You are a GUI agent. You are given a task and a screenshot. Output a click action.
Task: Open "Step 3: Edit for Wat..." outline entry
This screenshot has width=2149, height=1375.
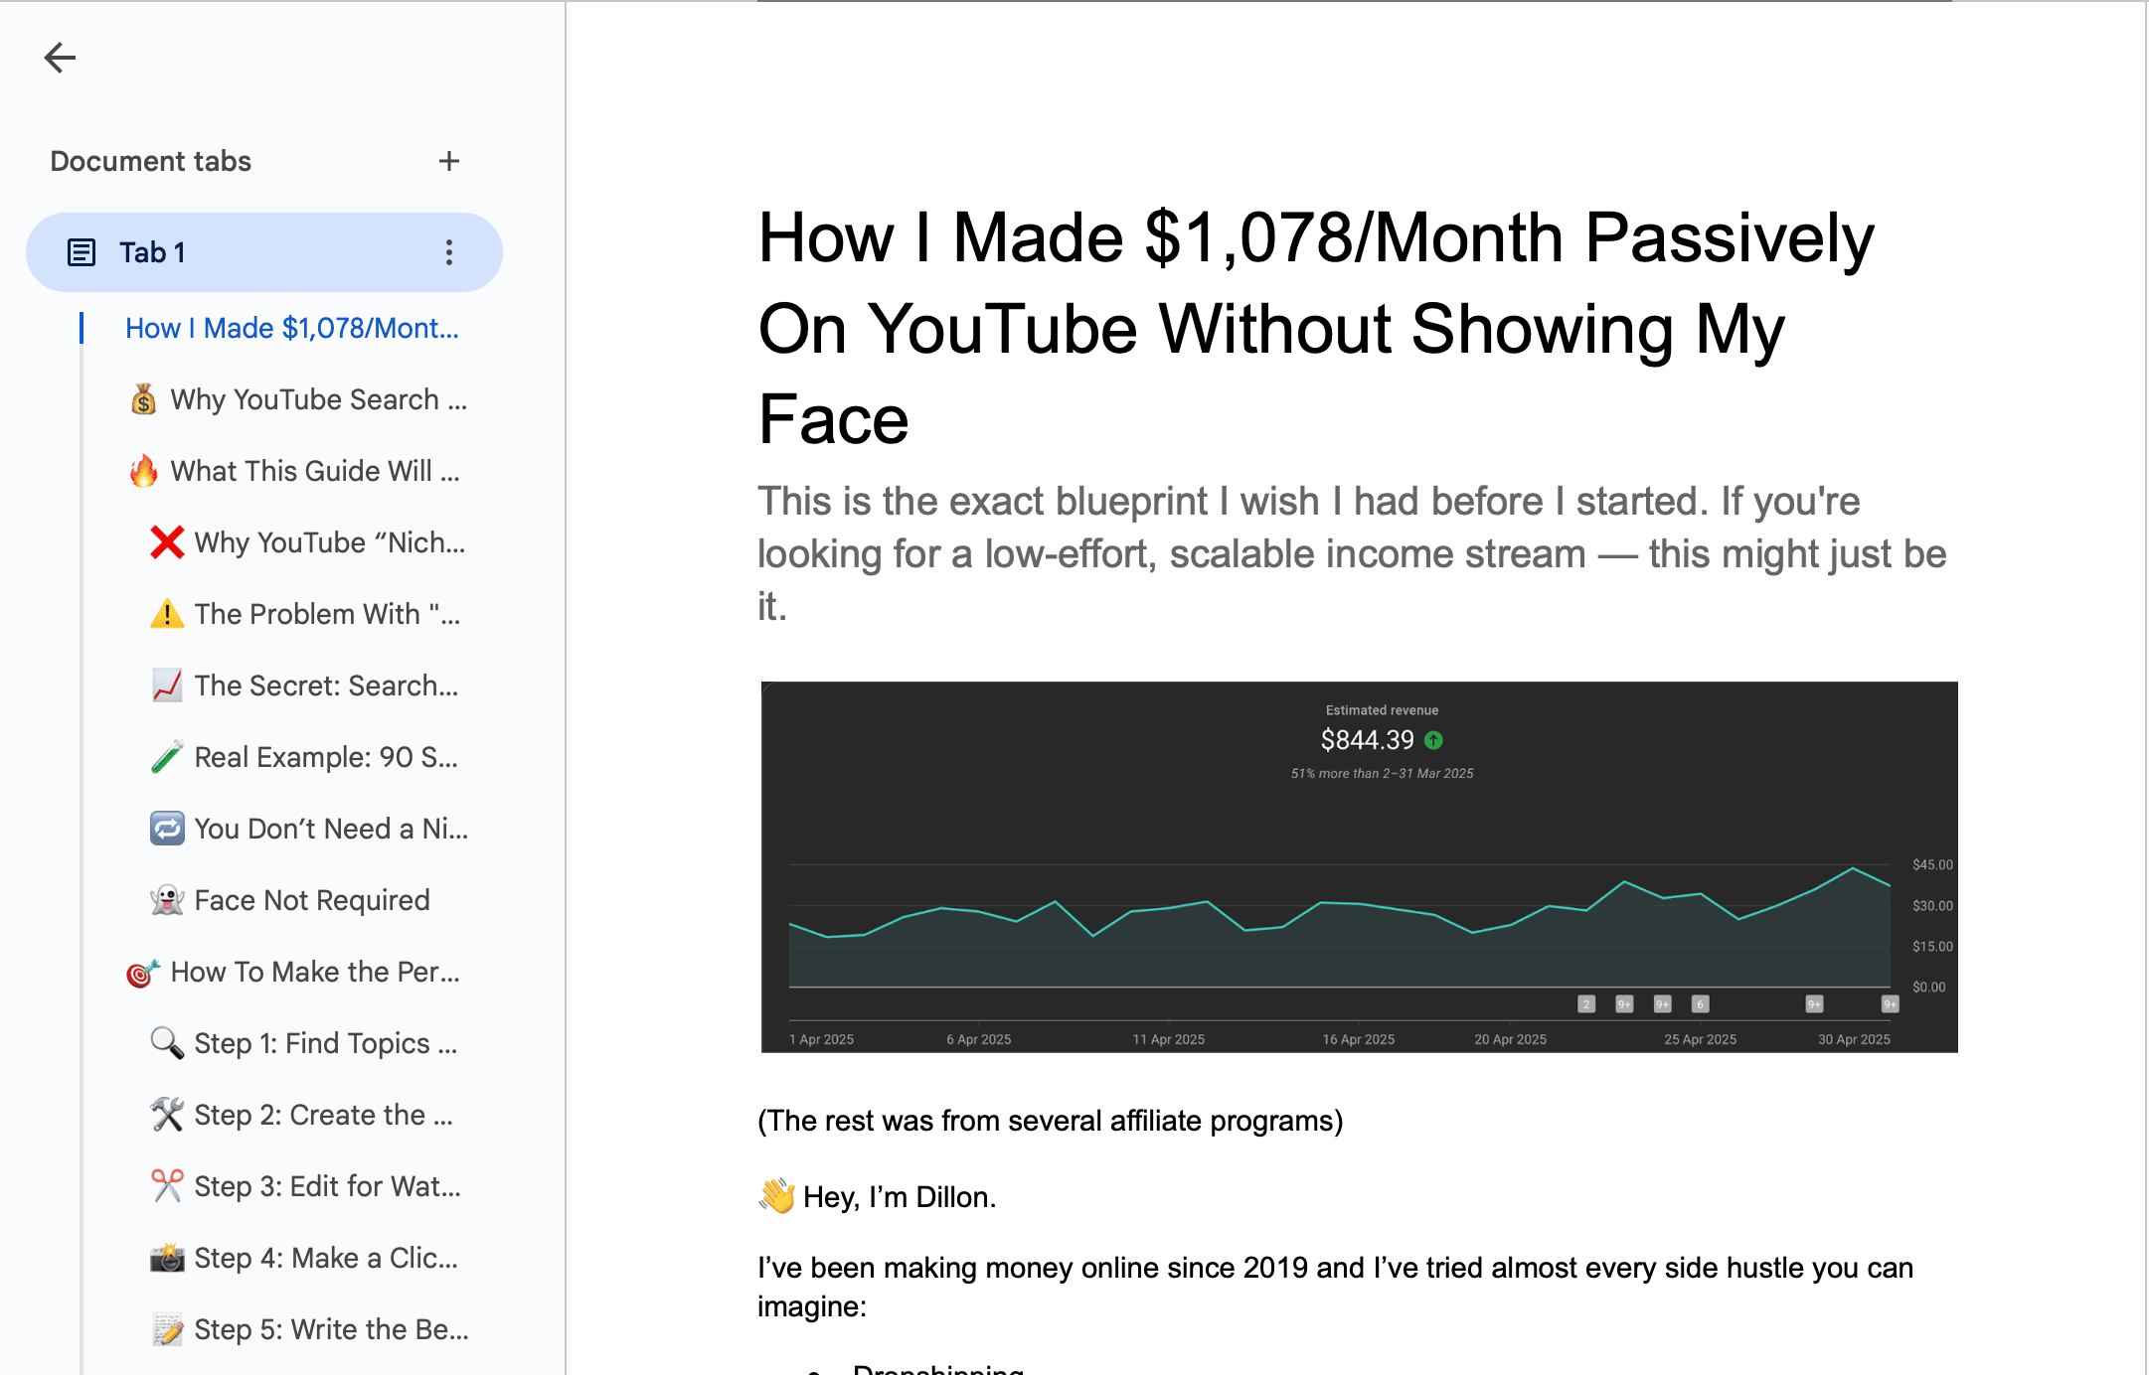click(327, 1186)
